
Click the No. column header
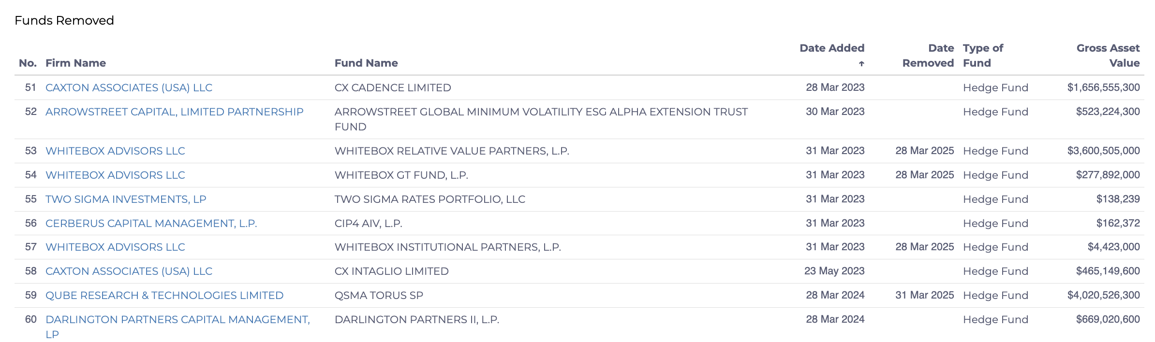pos(28,63)
